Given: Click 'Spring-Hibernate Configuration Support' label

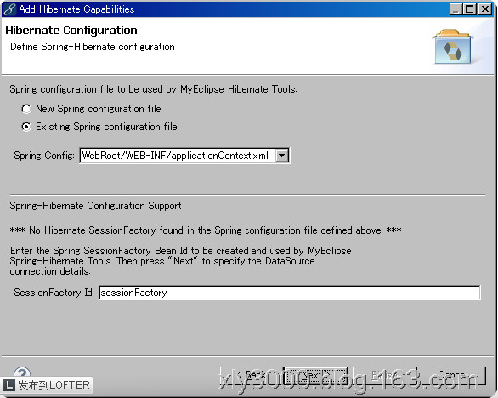Looking at the screenshot, I should point(95,206).
